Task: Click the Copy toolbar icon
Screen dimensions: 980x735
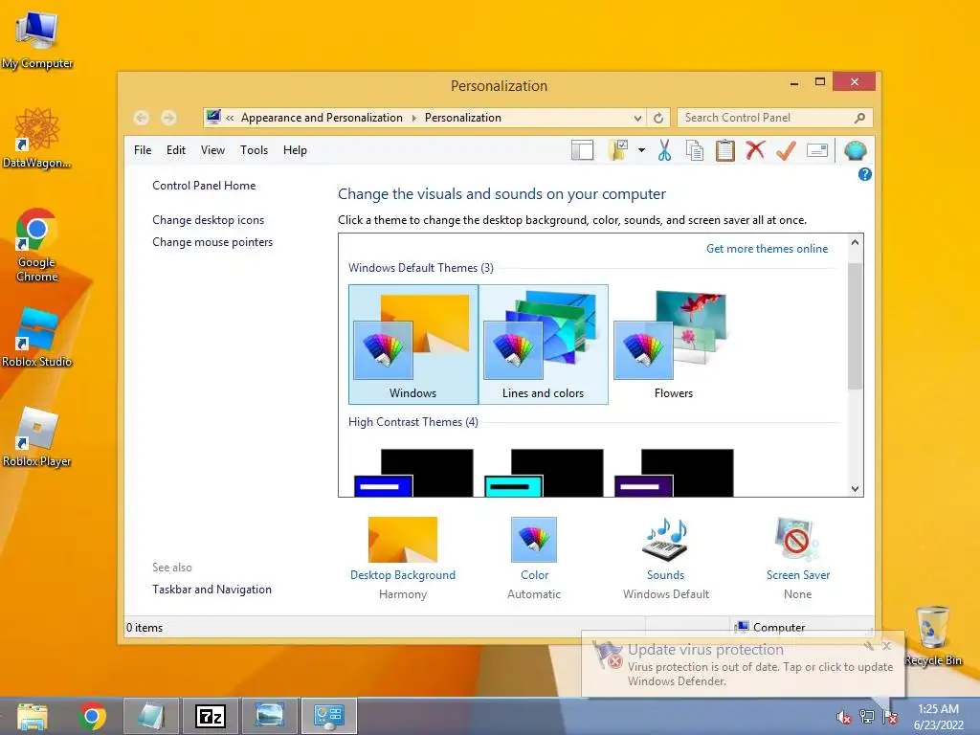Action: click(x=695, y=150)
